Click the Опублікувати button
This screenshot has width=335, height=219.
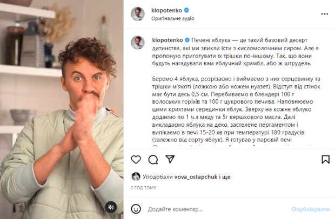(x=311, y=209)
